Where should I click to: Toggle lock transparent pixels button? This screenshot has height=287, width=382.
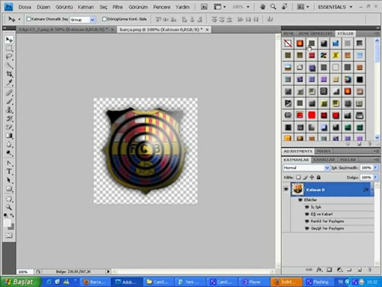click(x=298, y=177)
